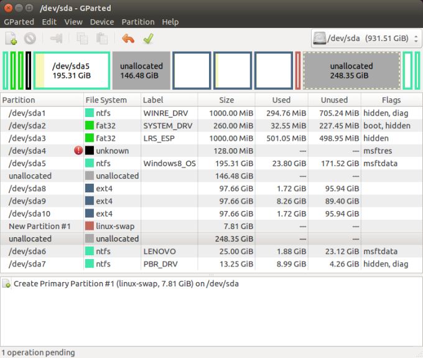
Task: Select the 146.48 GiB unallocated block in map
Action: click(141, 70)
